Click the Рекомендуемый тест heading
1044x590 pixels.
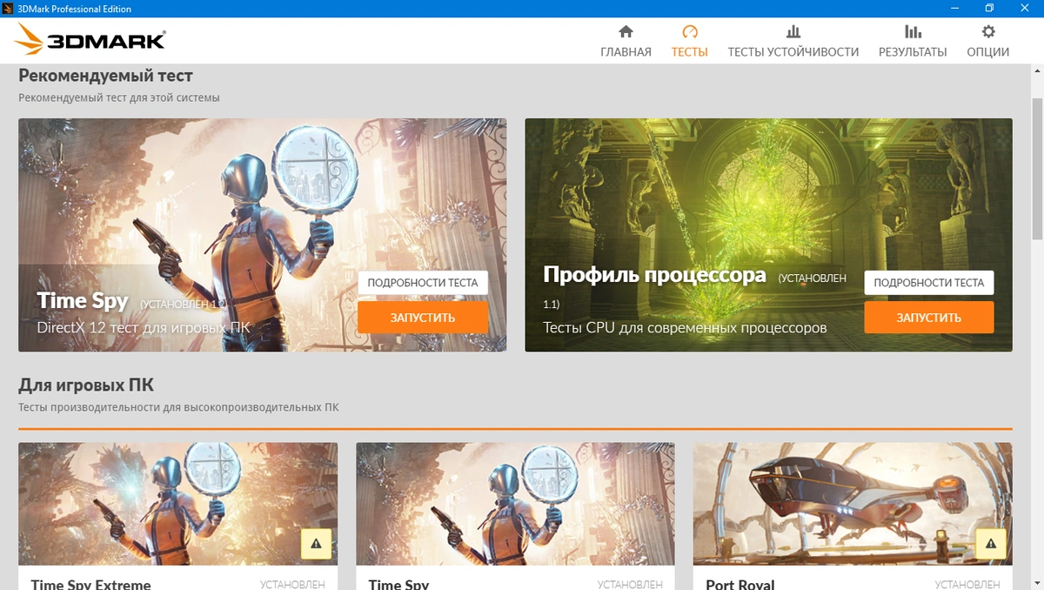(x=105, y=76)
